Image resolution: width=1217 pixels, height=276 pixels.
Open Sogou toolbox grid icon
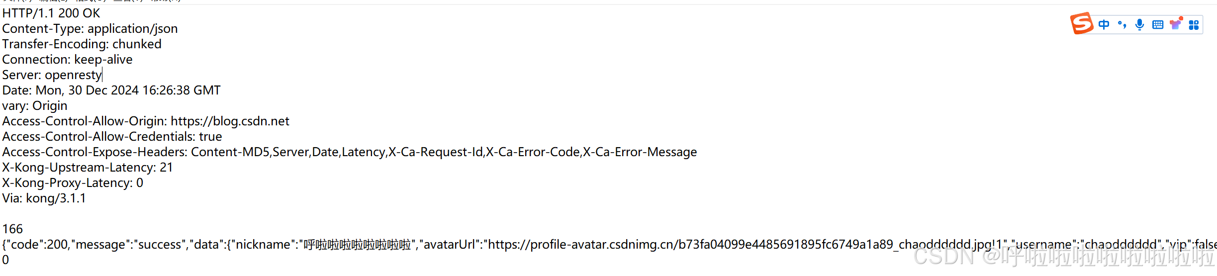coord(1194,25)
